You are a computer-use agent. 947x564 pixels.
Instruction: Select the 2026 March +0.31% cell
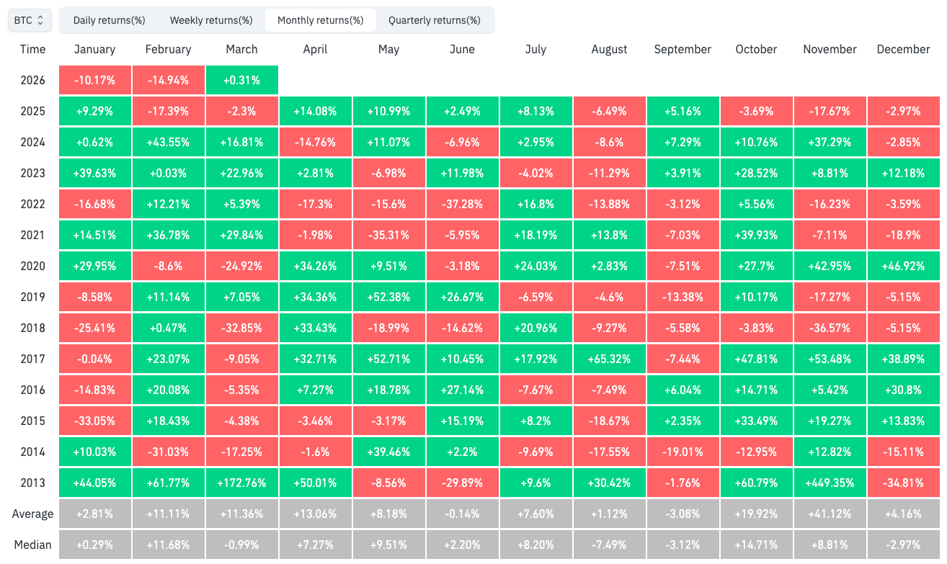(241, 80)
